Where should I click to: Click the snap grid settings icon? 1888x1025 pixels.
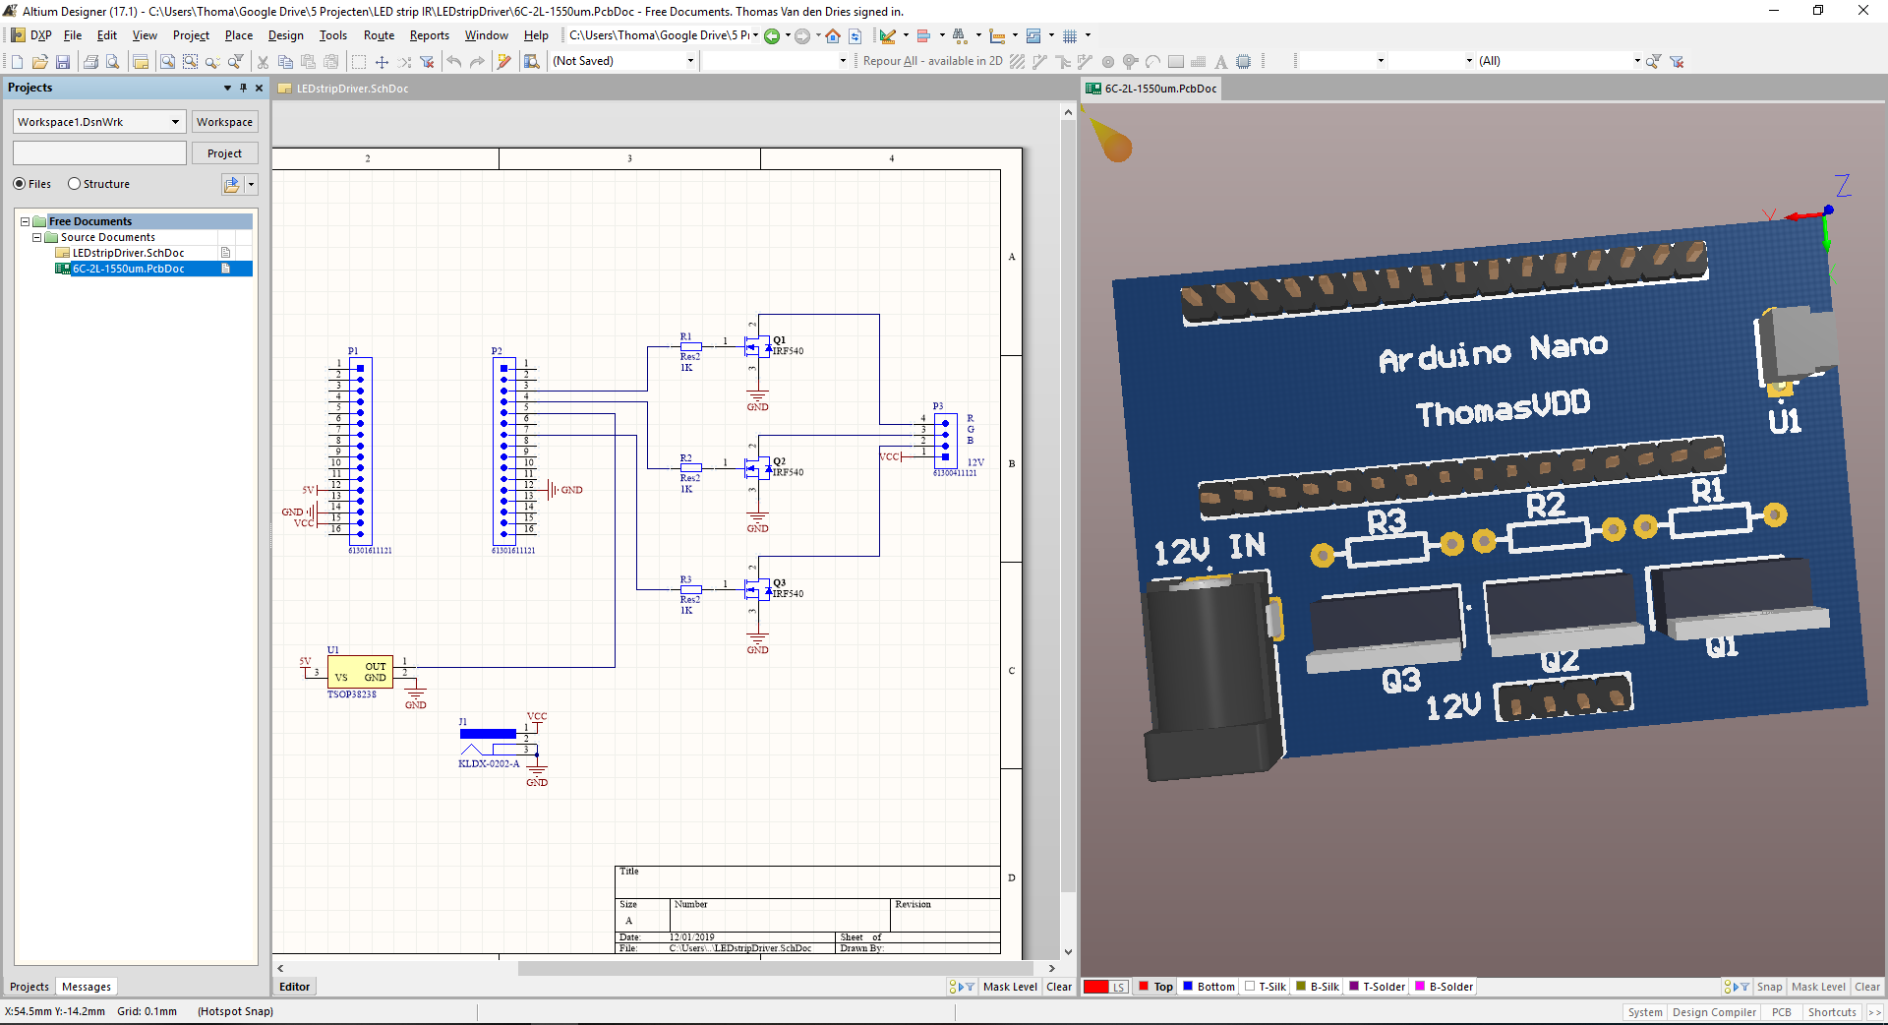point(1072,35)
